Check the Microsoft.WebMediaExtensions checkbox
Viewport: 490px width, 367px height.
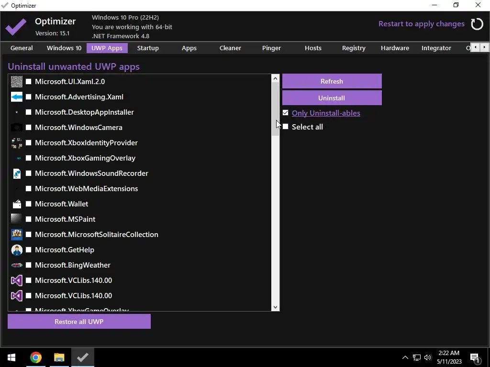(x=28, y=189)
